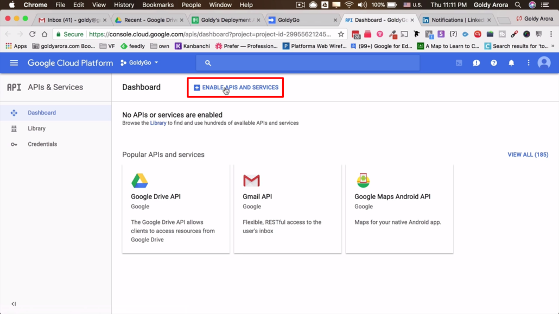The image size is (559, 314).
Task: Focus the Cloud Platform search field
Action: click(308, 63)
